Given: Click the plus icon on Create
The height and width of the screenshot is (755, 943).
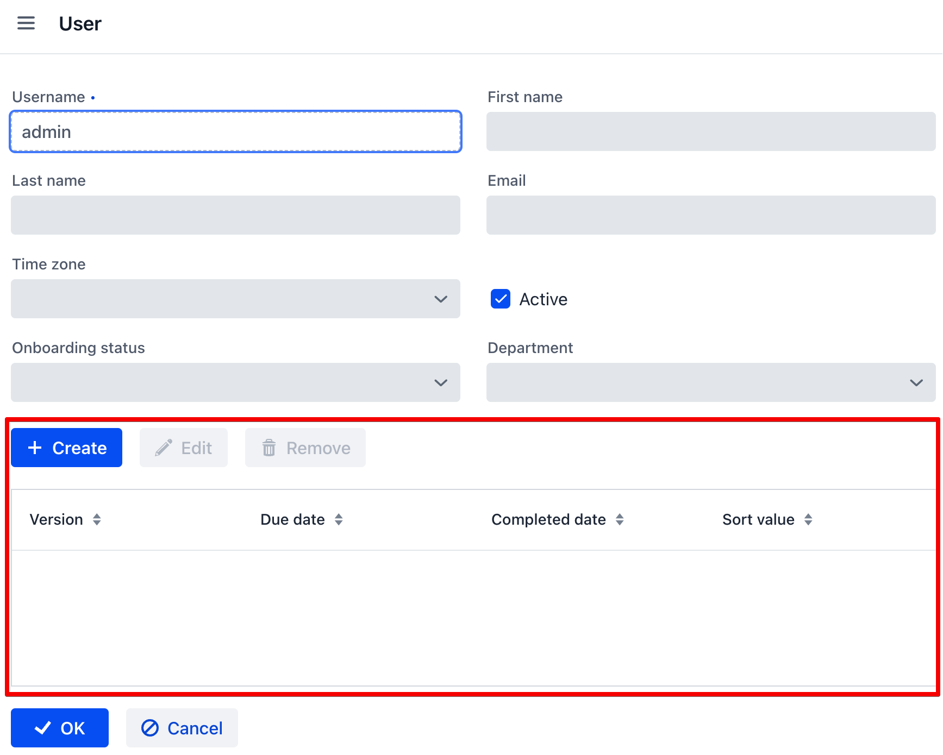Looking at the screenshot, I should coord(35,448).
